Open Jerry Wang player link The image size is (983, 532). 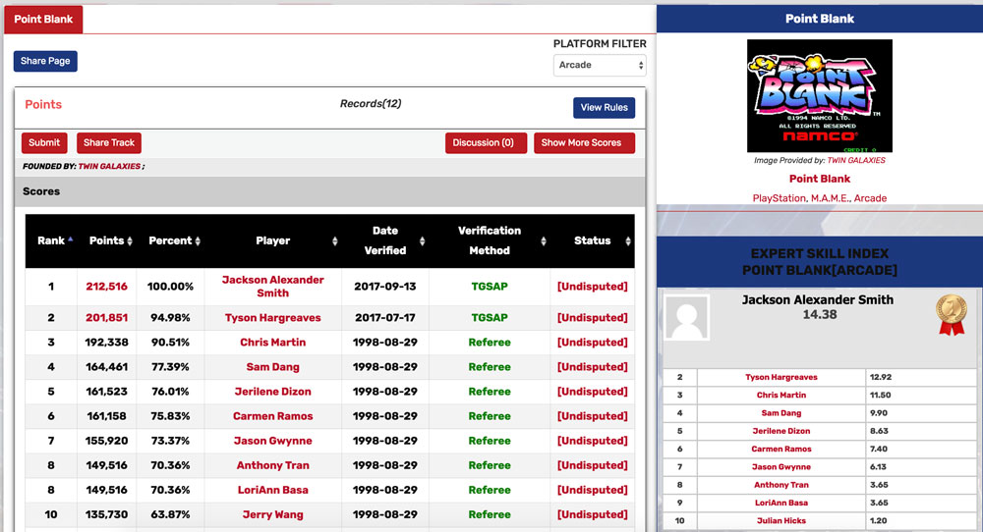tap(272, 514)
